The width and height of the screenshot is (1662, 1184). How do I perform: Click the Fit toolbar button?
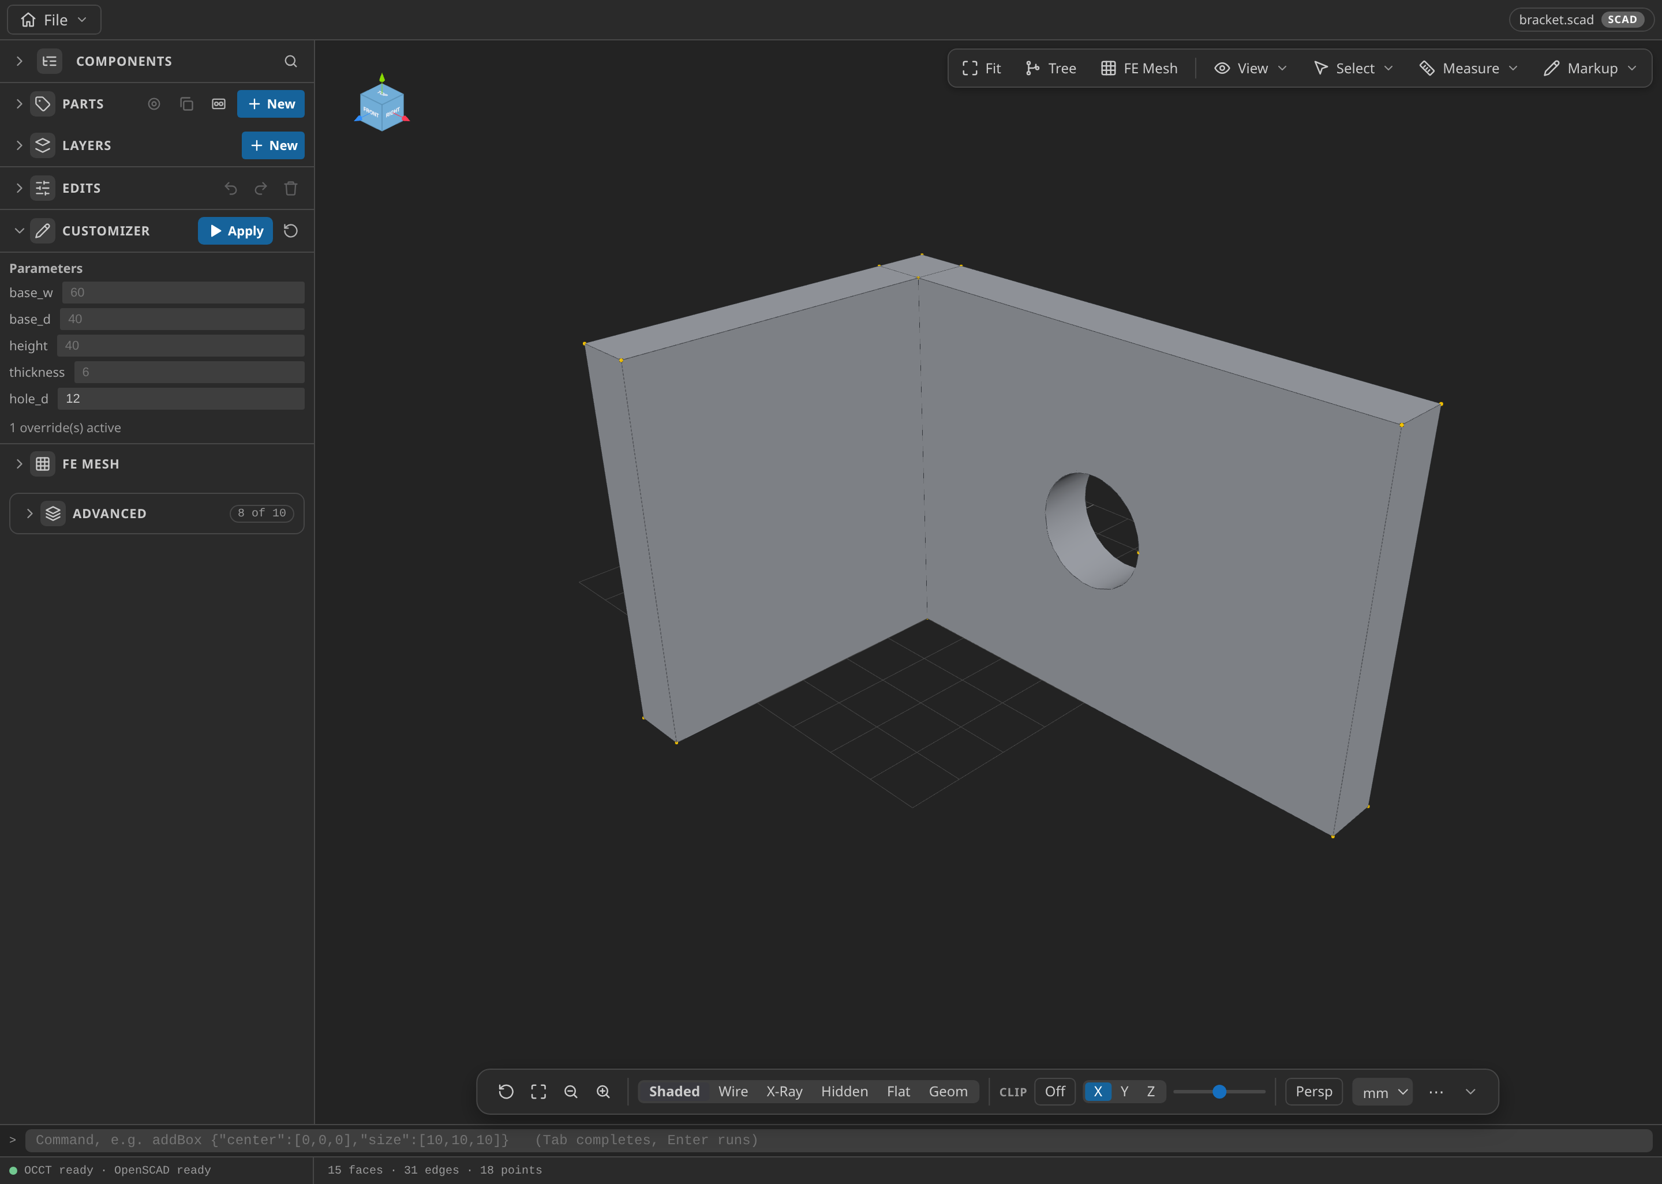click(x=981, y=68)
